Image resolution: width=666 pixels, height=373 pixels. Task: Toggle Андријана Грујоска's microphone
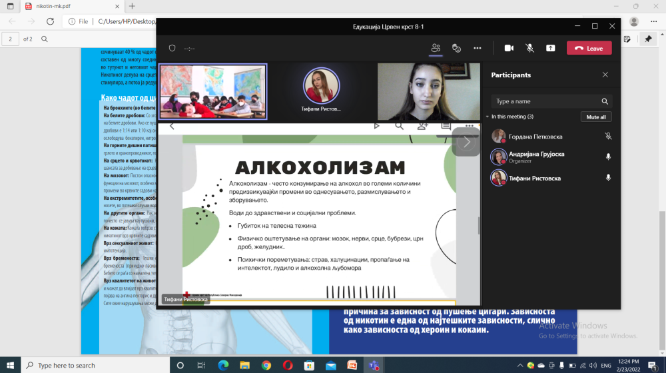click(x=607, y=157)
